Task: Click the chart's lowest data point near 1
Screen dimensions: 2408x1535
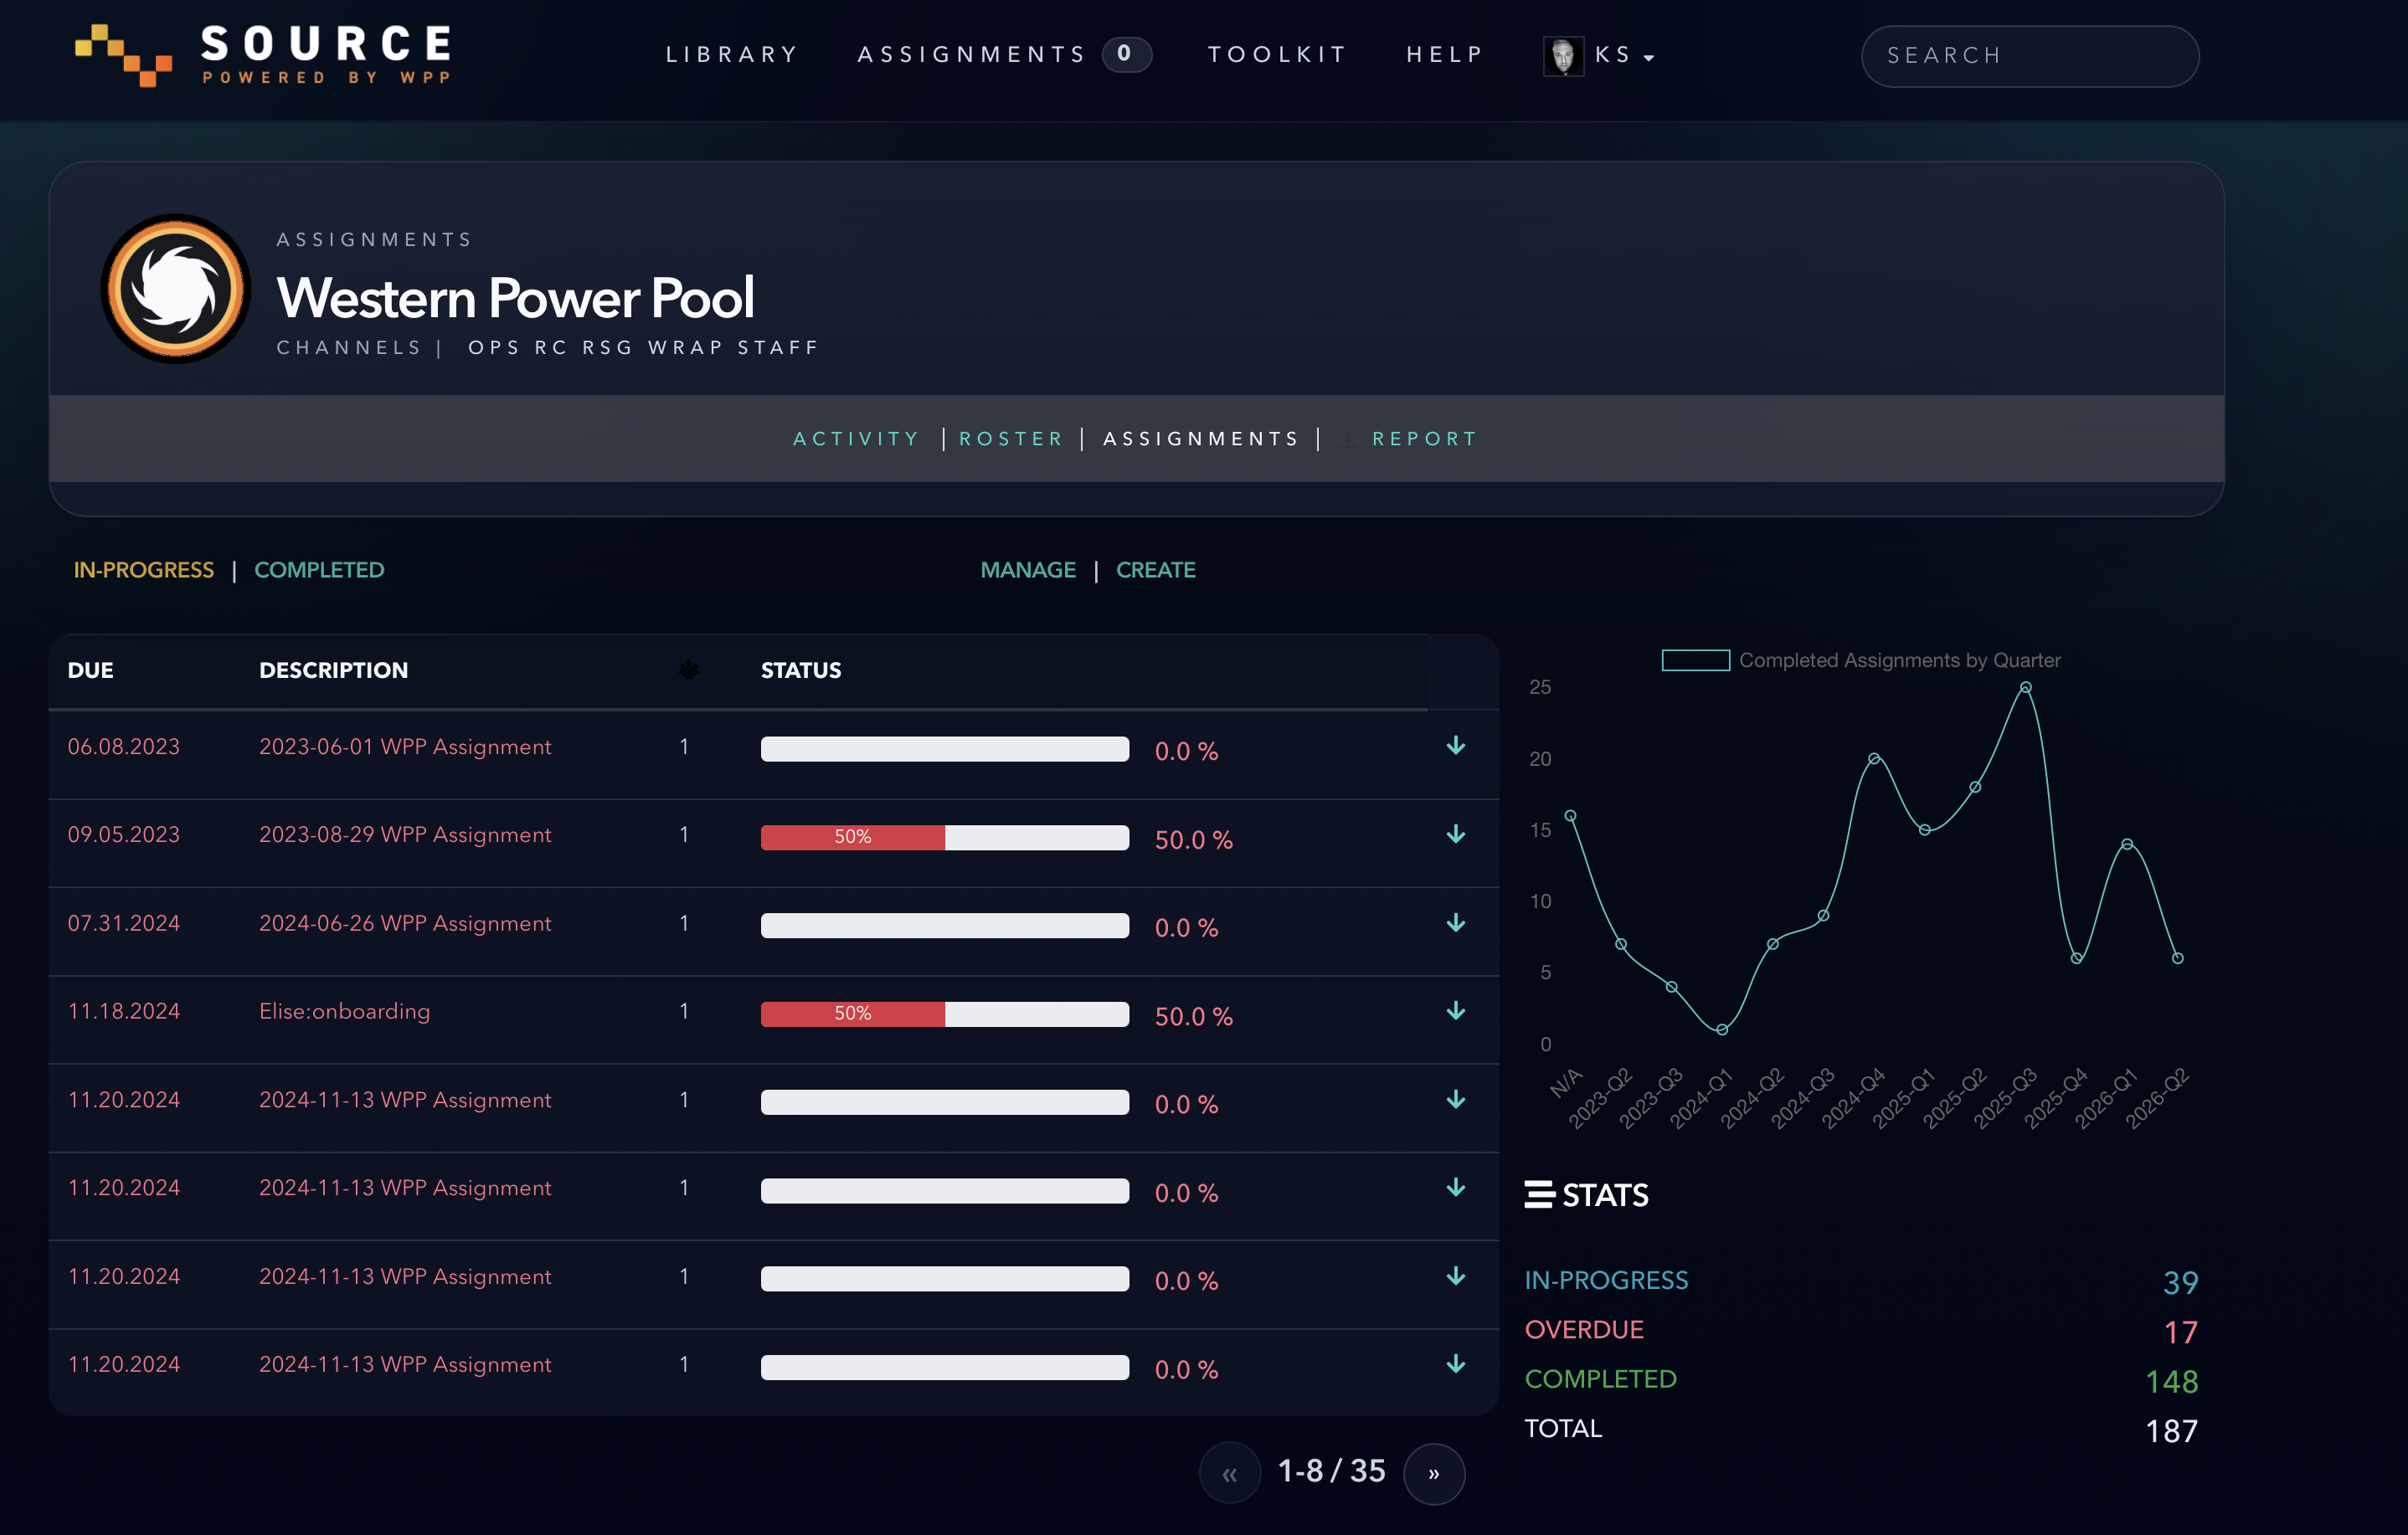Action: 1722,1029
